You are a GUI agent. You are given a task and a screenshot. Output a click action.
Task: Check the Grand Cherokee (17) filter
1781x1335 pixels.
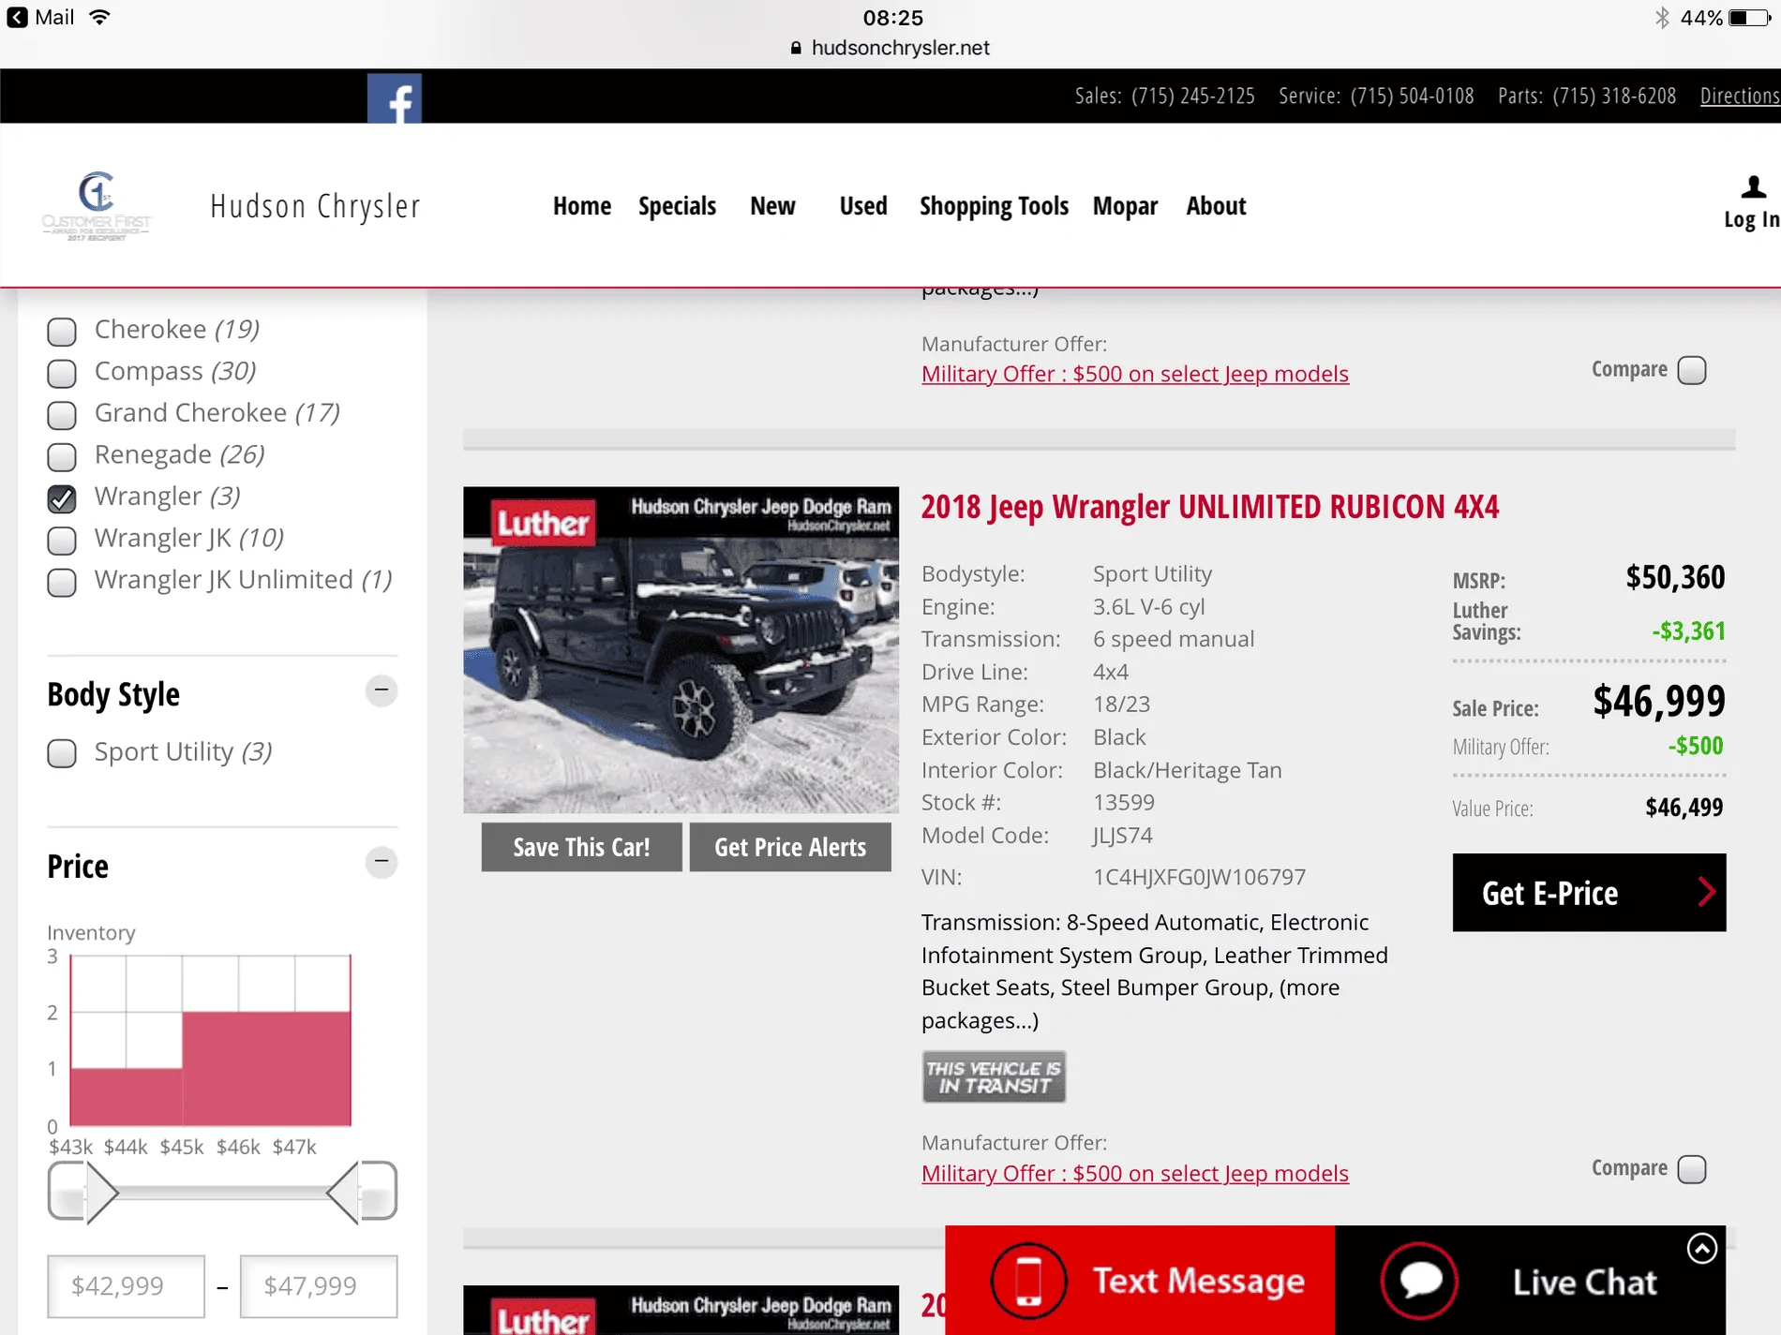point(62,414)
